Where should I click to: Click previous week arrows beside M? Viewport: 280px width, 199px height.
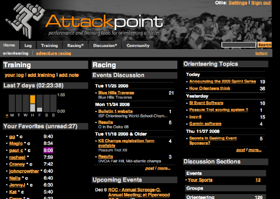7,115
